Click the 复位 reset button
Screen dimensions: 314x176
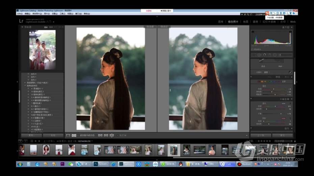click(282, 135)
